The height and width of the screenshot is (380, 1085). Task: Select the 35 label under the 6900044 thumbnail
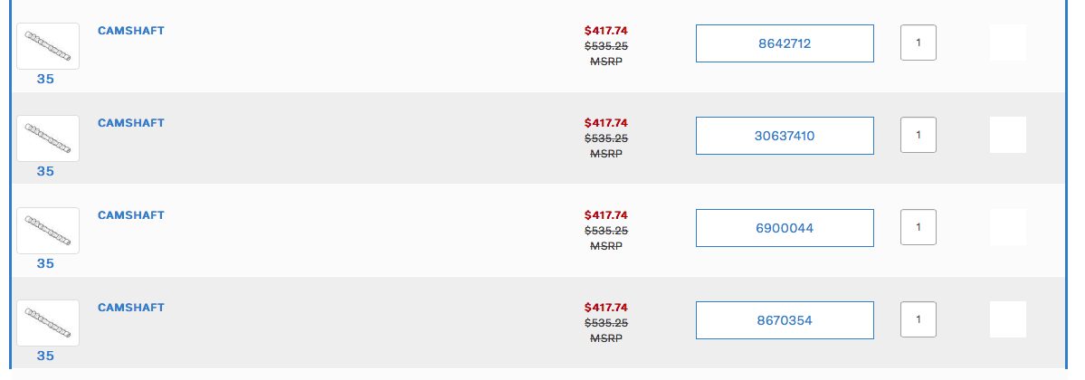[x=45, y=264]
